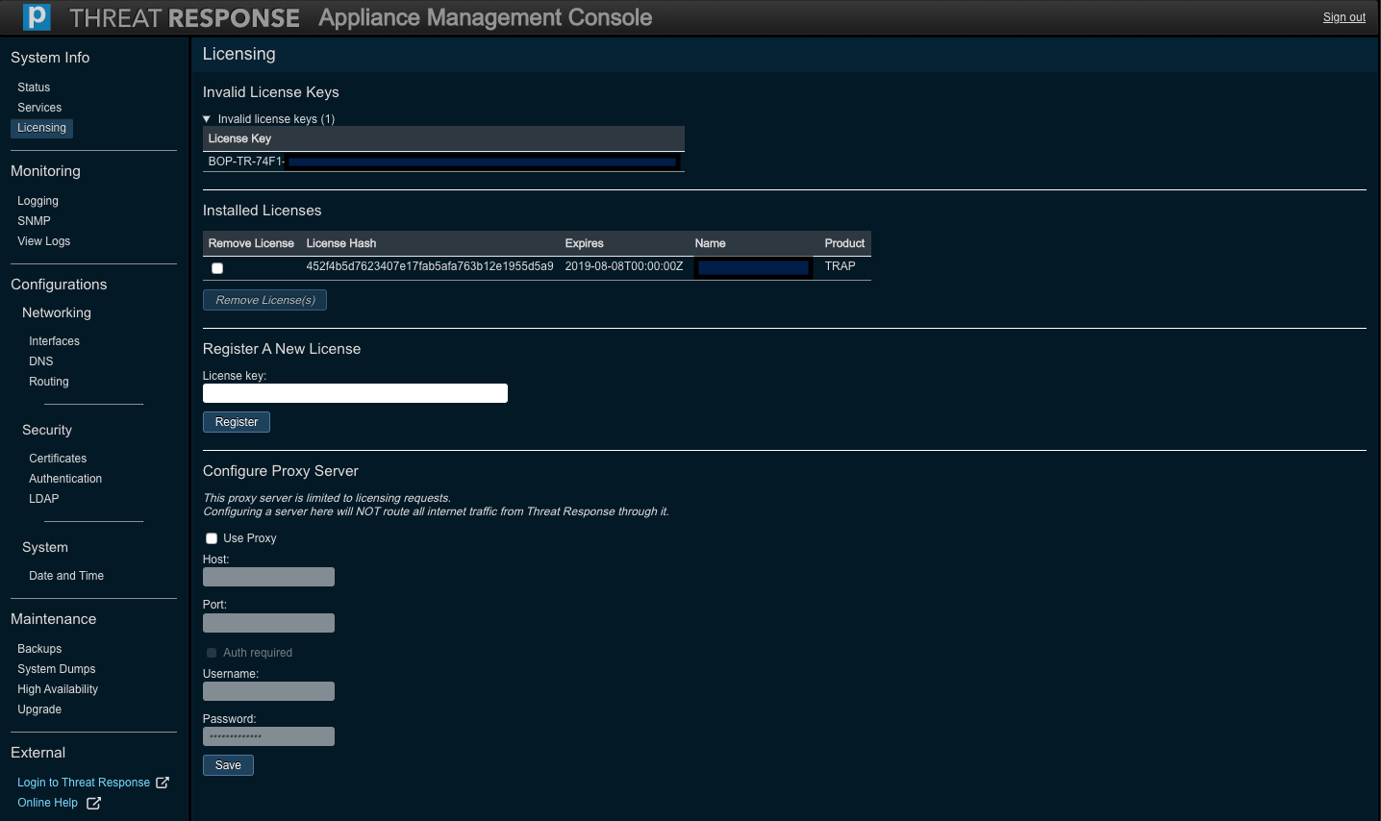The width and height of the screenshot is (1381, 821).
Task: Open network Interfaces configuration
Action: coord(54,341)
